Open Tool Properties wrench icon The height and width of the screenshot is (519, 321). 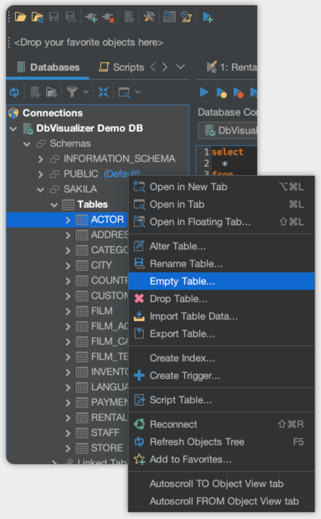pyautogui.click(x=149, y=16)
